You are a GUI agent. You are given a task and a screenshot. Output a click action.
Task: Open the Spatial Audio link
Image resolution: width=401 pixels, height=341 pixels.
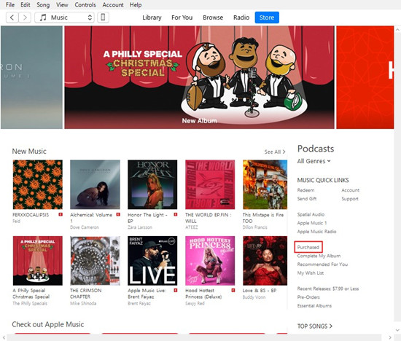(x=311, y=214)
